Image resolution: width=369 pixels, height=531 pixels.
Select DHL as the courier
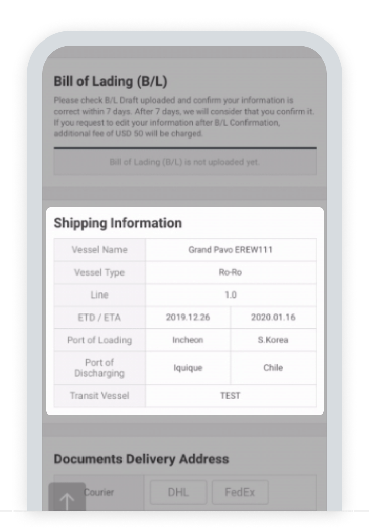(178, 493)
